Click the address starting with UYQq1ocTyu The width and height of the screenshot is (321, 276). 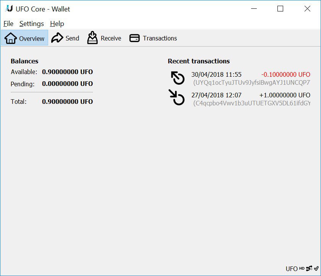[x=252, y=82]
